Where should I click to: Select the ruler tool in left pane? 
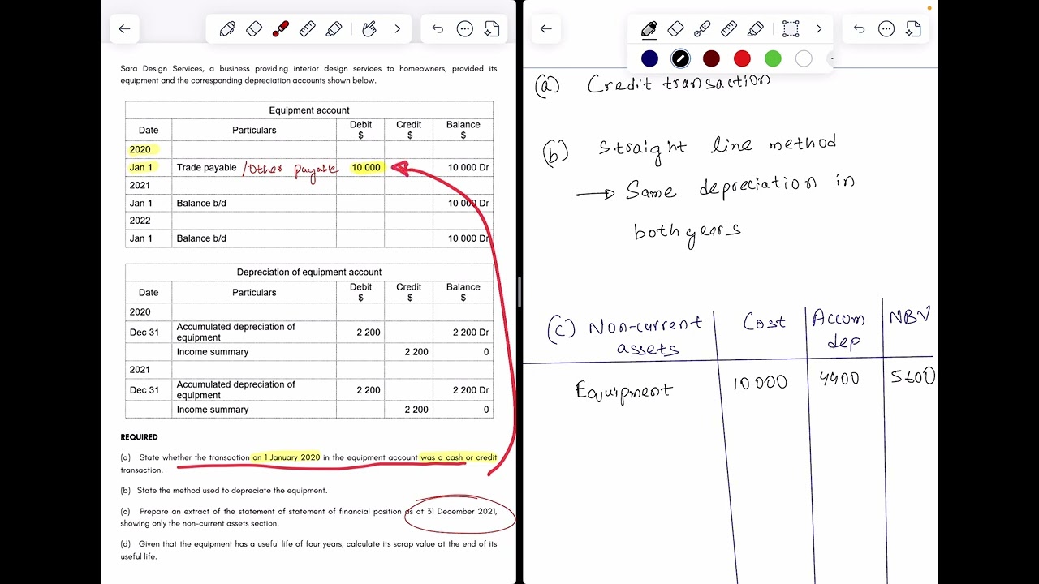[307, 28]
